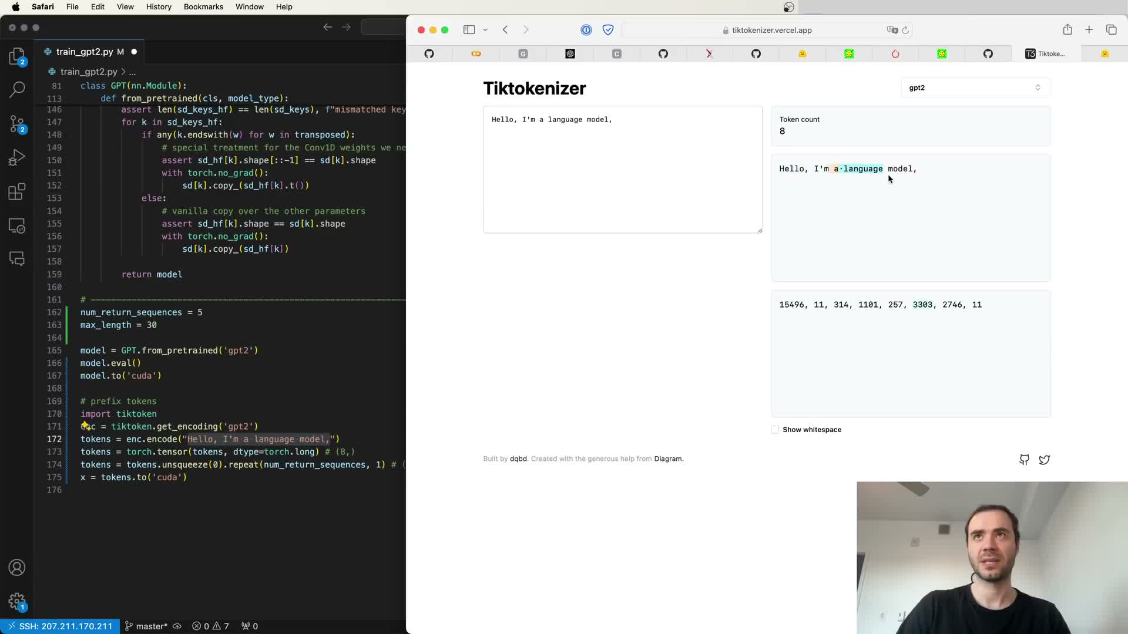Open the VS Code Explorer panel
Image resolution: width=1128 pixels, height=634 pixels.
(x=17, y=56)
